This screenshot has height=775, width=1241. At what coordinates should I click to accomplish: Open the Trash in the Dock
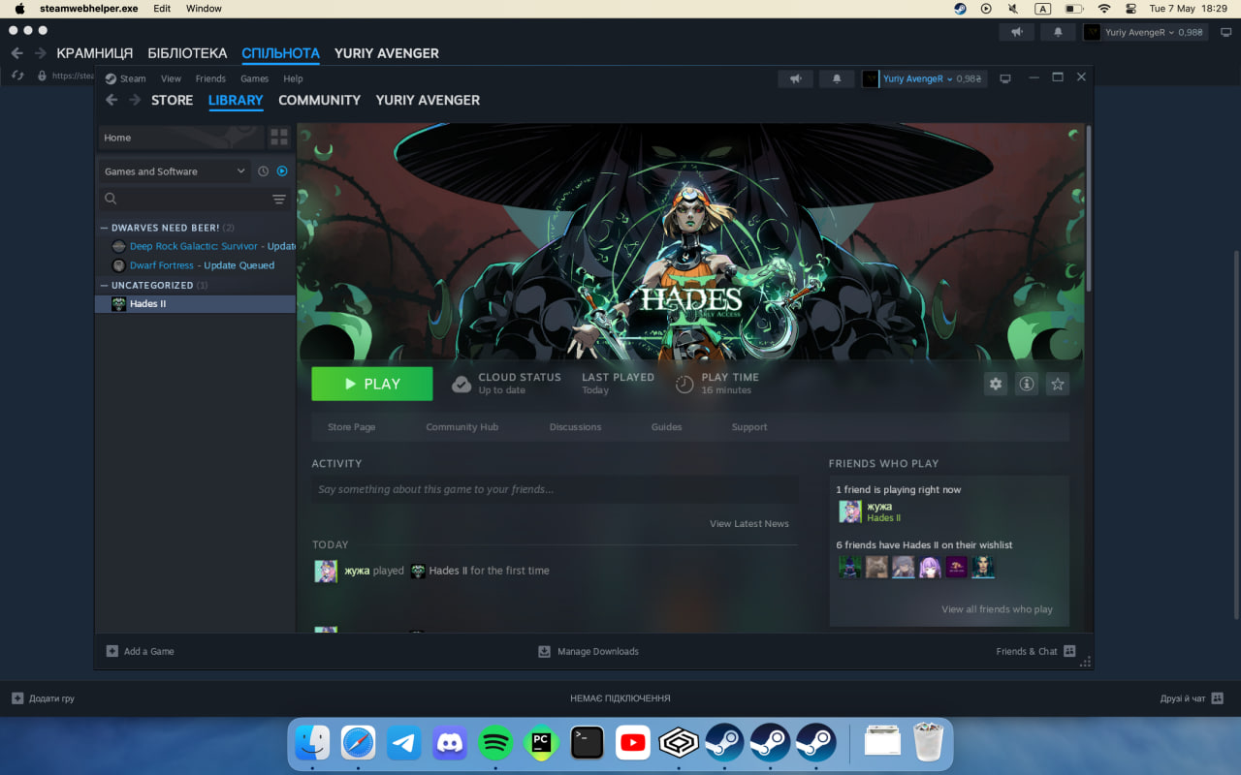(x=928, y=743)
